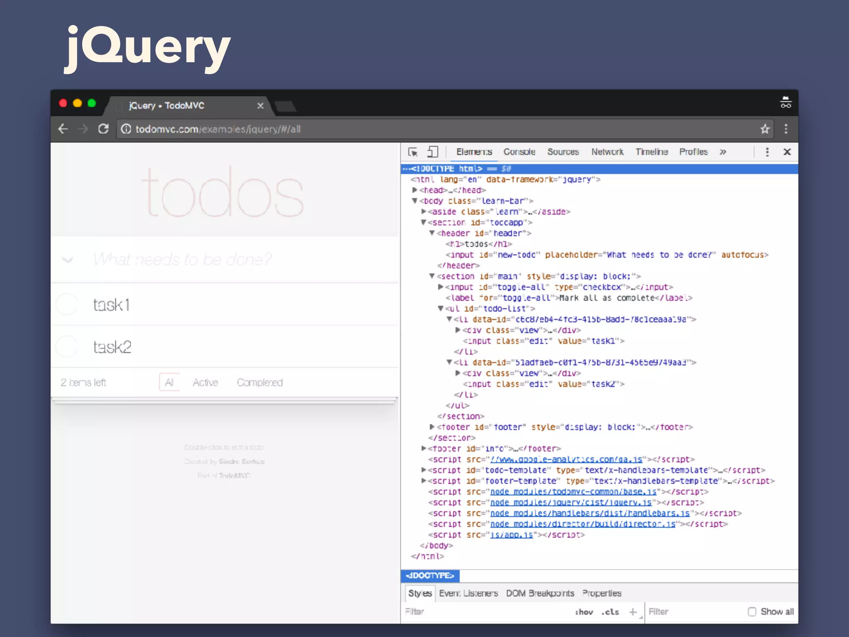Open the jquery.js script source link
The width and height of the screenshot is (849, 637).
[x=571, y=502]
